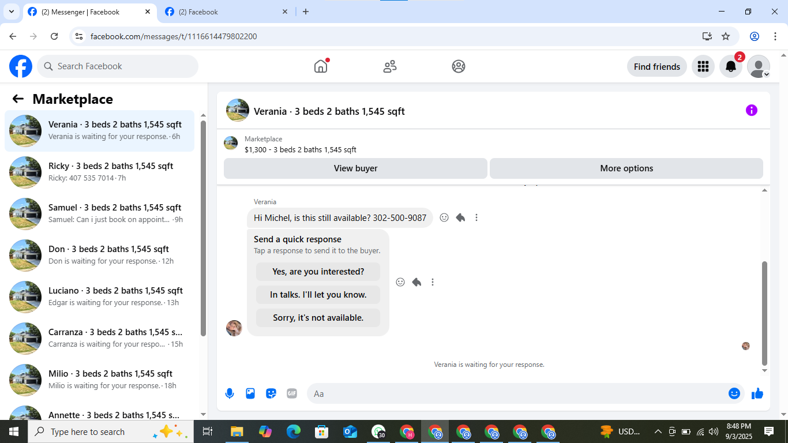Click the chat messages scrollbar thumb
Viewport: 788px width, 443px height.
(x=765, y=313)
